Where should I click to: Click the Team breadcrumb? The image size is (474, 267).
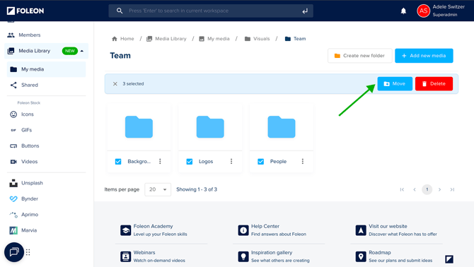pyautogui.click(x=295, y=39)
